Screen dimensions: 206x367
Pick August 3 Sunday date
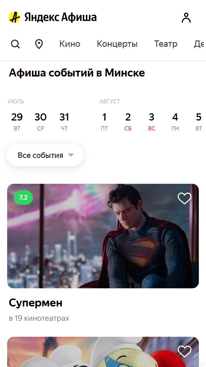(x=152, y=122)
